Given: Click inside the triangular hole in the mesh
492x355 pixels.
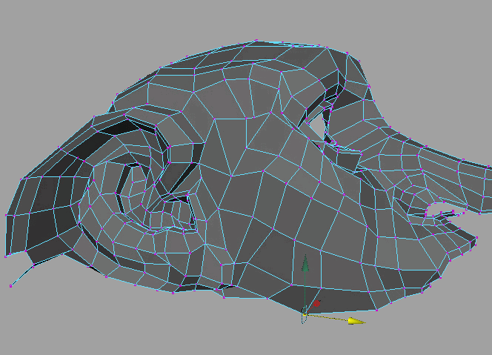Looking at the screenshot, I should click(x=317, y=125).
